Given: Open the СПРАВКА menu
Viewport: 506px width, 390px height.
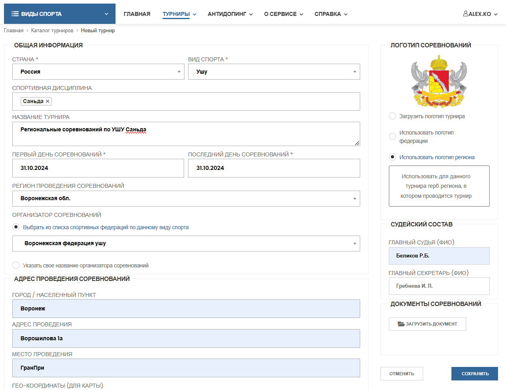Looking at the screenshot, I should click(331, 14).
